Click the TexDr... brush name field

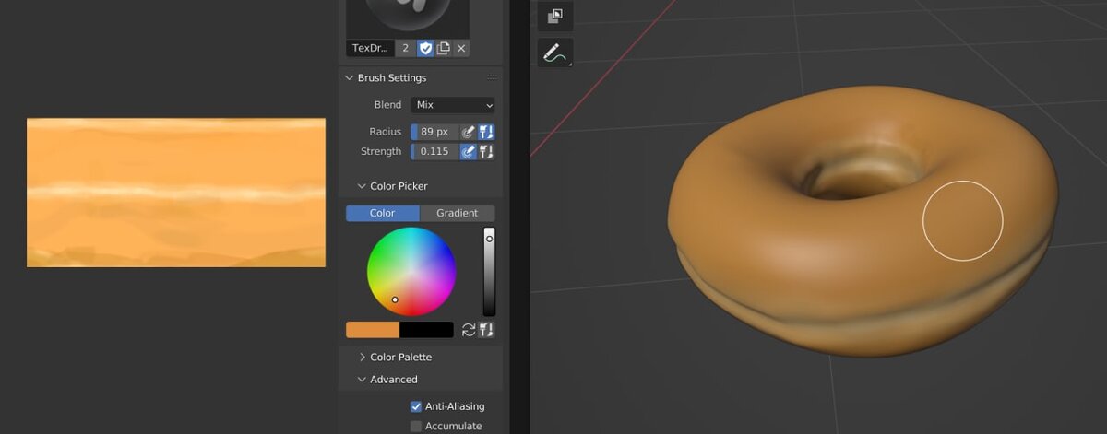click(x=370, y=48)
